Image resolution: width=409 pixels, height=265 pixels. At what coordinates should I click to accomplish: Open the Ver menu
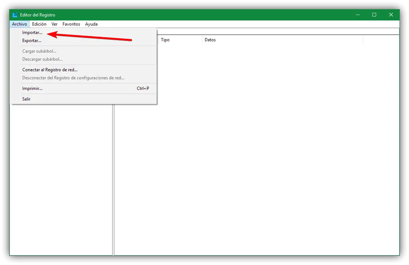tap(54, 24)
